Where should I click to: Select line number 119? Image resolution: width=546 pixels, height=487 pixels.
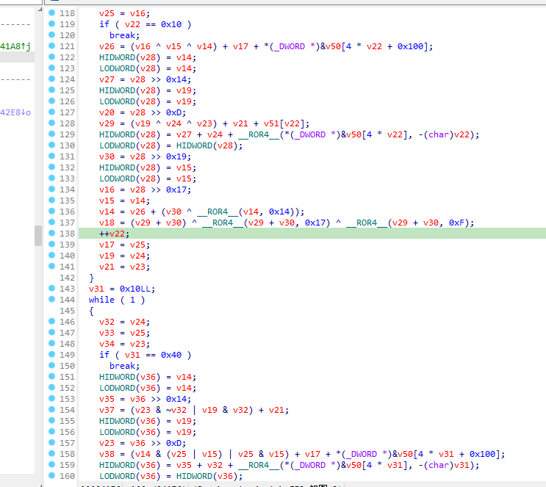pos(67,24)
